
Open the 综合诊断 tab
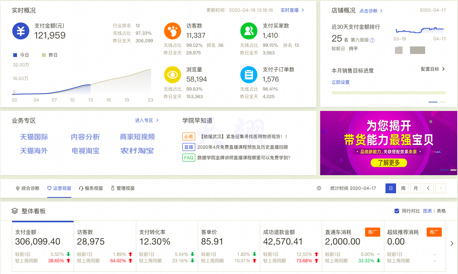point(27,188)
